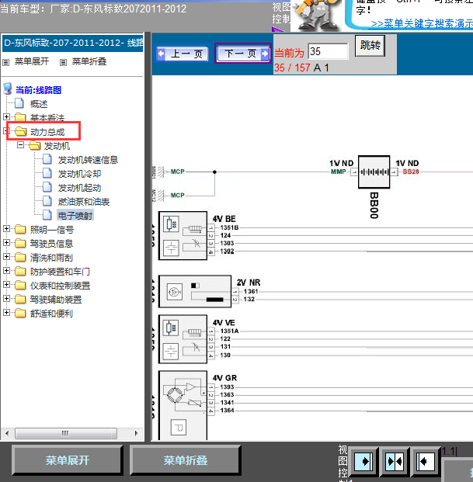
Task: Click the 舒适和便利 folder icon
Action: 20,314
